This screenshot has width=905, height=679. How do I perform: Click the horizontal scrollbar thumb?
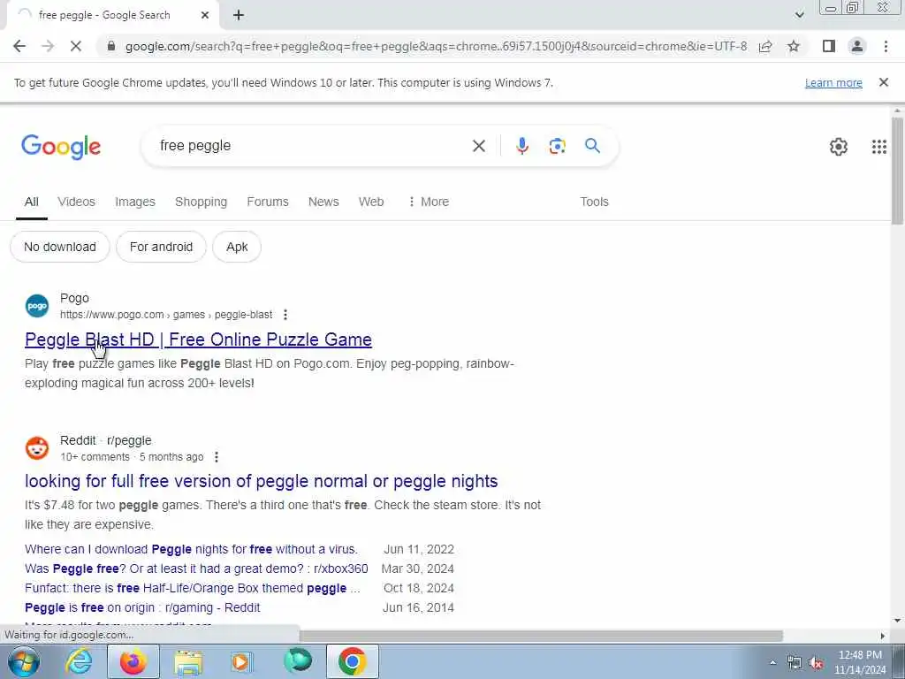(x=541, y=636)
